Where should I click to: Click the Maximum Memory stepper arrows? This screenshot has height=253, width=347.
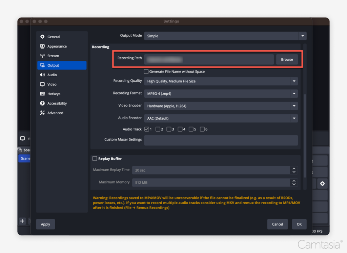[x=294, y=182]
